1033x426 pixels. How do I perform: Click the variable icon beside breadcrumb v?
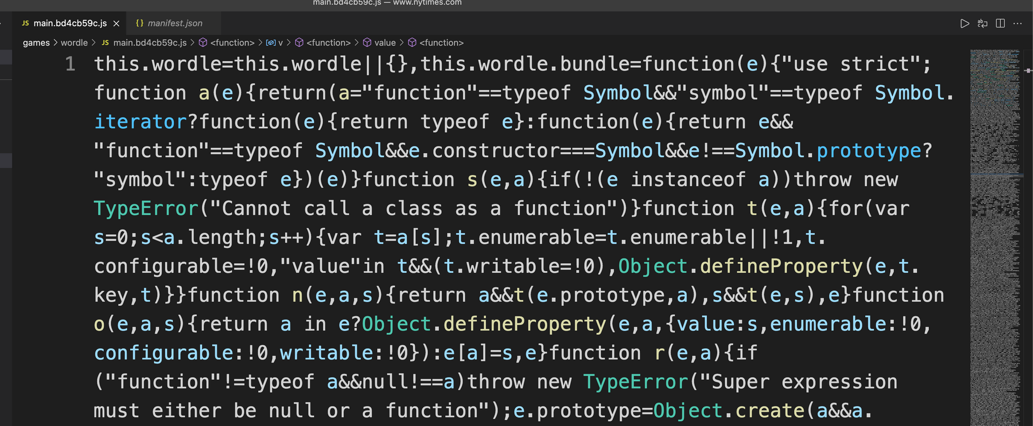[x=271, y=43]
